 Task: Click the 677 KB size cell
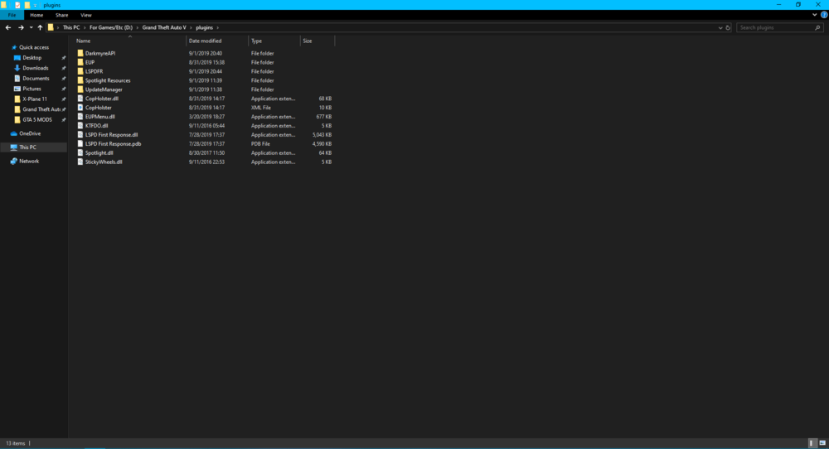324,117
